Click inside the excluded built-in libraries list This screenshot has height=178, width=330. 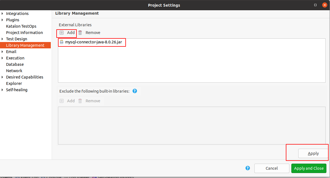[x=192, y=125]
